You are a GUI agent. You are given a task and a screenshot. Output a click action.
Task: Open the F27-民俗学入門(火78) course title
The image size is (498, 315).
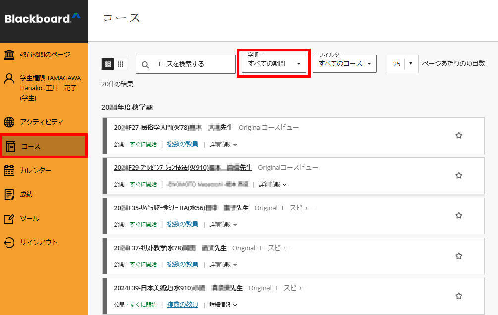pos(173,128)
